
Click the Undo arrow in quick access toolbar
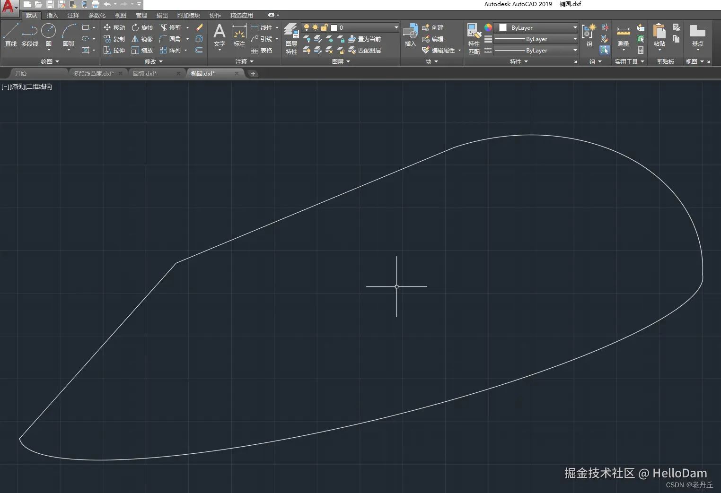(x=107, y=4)
